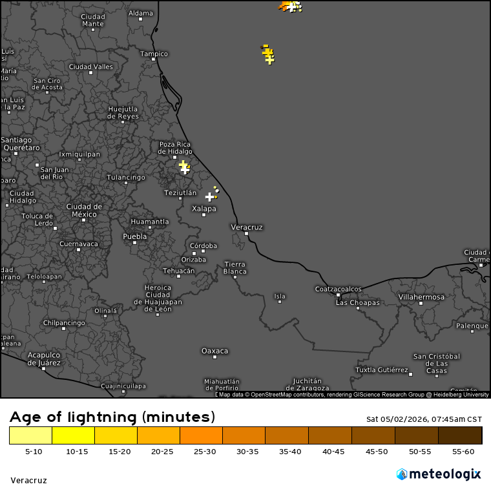
Task: Select the Oaxaca city label
Action: [x=214, y=351]
